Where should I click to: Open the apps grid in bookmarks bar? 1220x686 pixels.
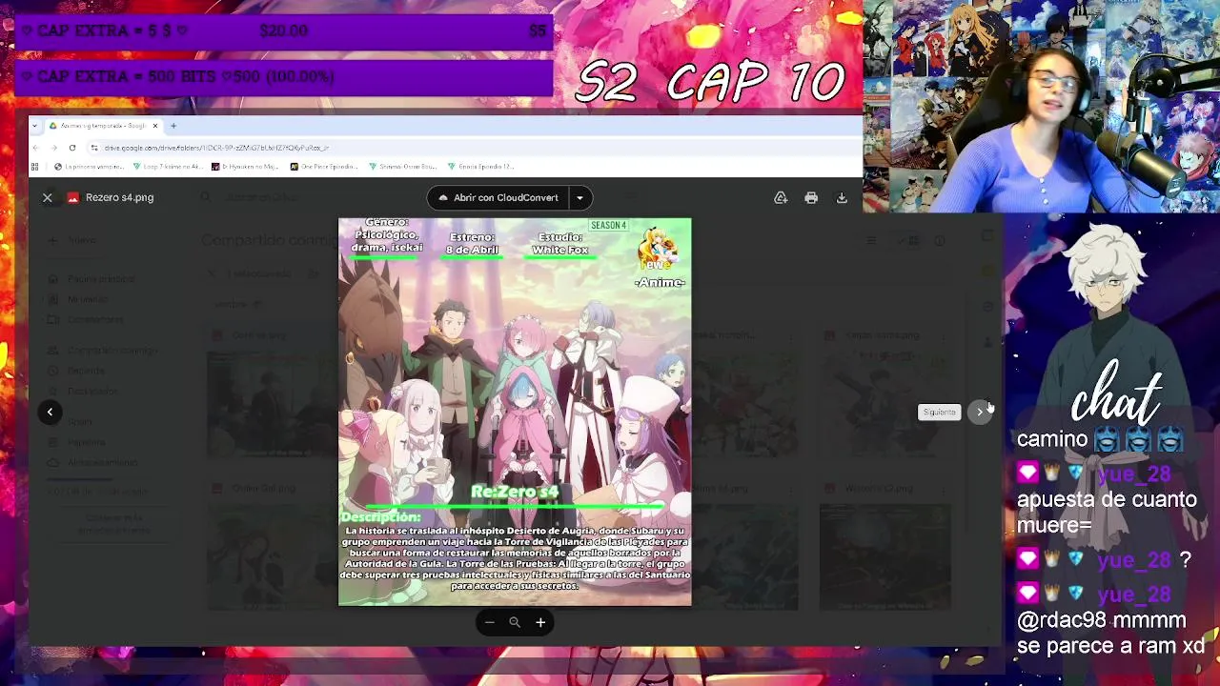click(x=35, y=167)
